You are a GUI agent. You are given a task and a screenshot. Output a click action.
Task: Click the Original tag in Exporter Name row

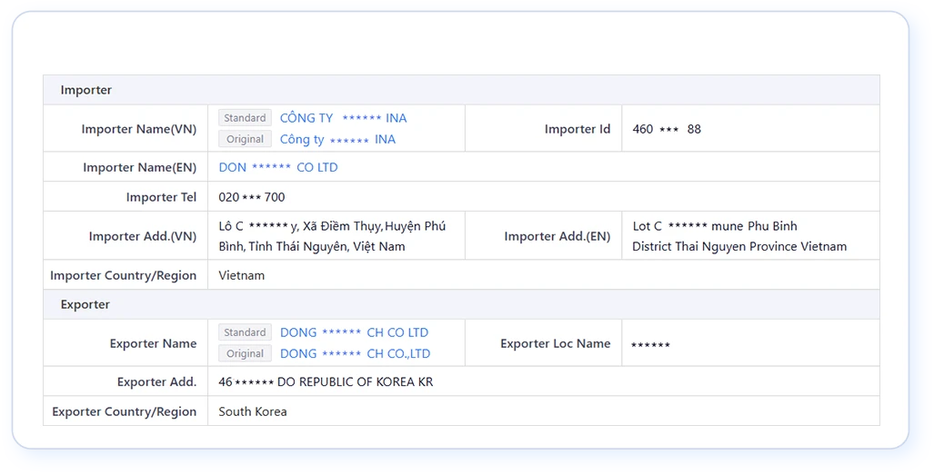[x=245, y=353]
